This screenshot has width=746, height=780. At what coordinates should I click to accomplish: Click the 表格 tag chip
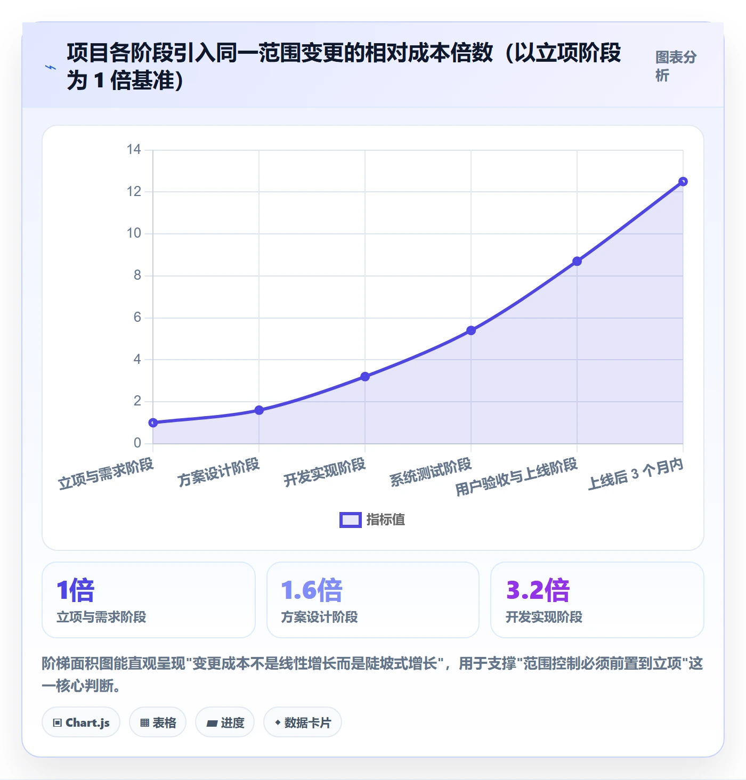(x=158, y=722)
